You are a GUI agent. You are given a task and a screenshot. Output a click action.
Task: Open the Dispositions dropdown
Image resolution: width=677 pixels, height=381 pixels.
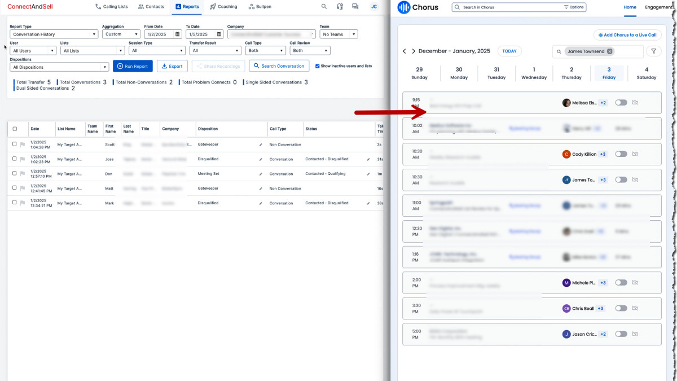click(x=59, y=67)
